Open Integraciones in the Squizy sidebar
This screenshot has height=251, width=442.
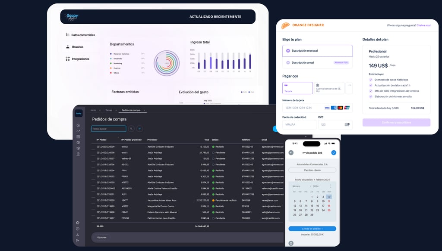coord(78,59)
